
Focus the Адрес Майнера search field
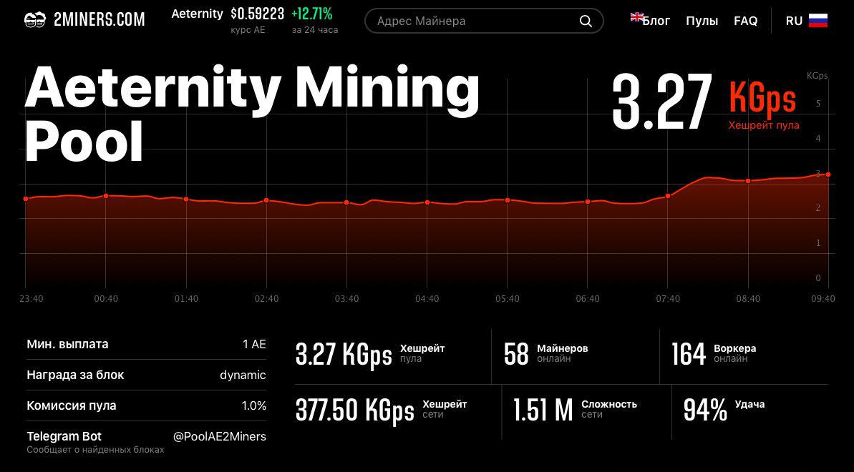(x=484, y=21)
